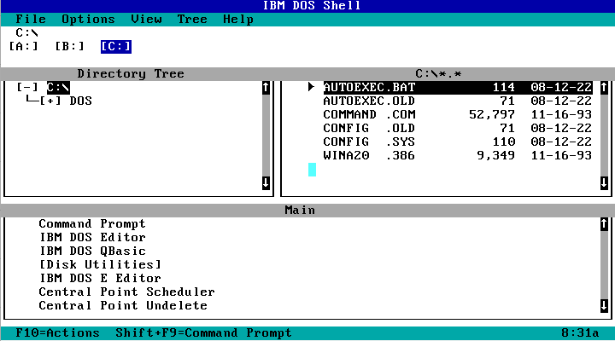Screen dimensions: 615x341
Task: Click the arrow marker beside AUTOEXEC.BAT
Action: click(312, 87)
